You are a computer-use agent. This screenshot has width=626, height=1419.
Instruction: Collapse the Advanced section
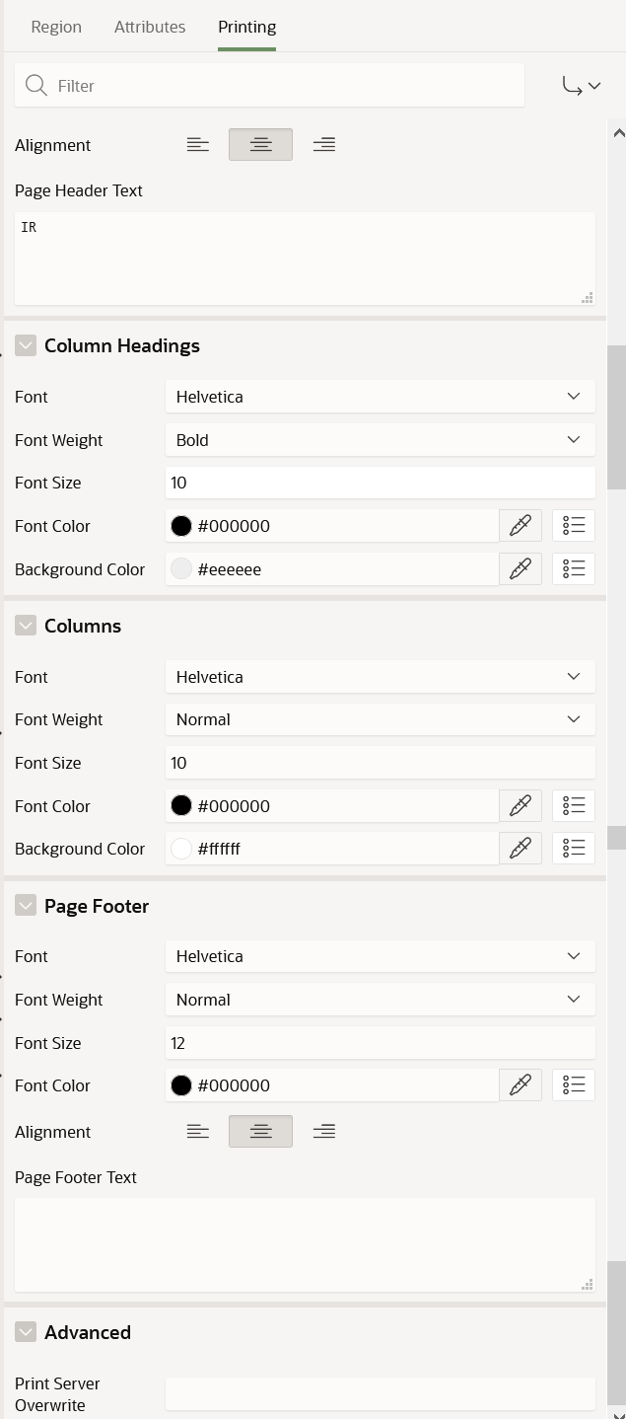[26, 1332]
